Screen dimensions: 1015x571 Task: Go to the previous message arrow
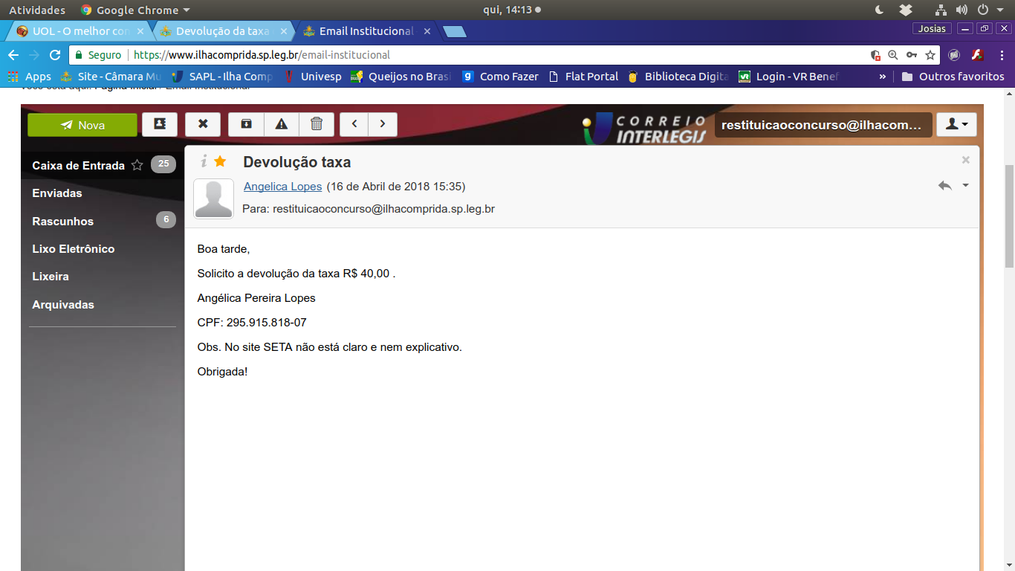[354, 124]
